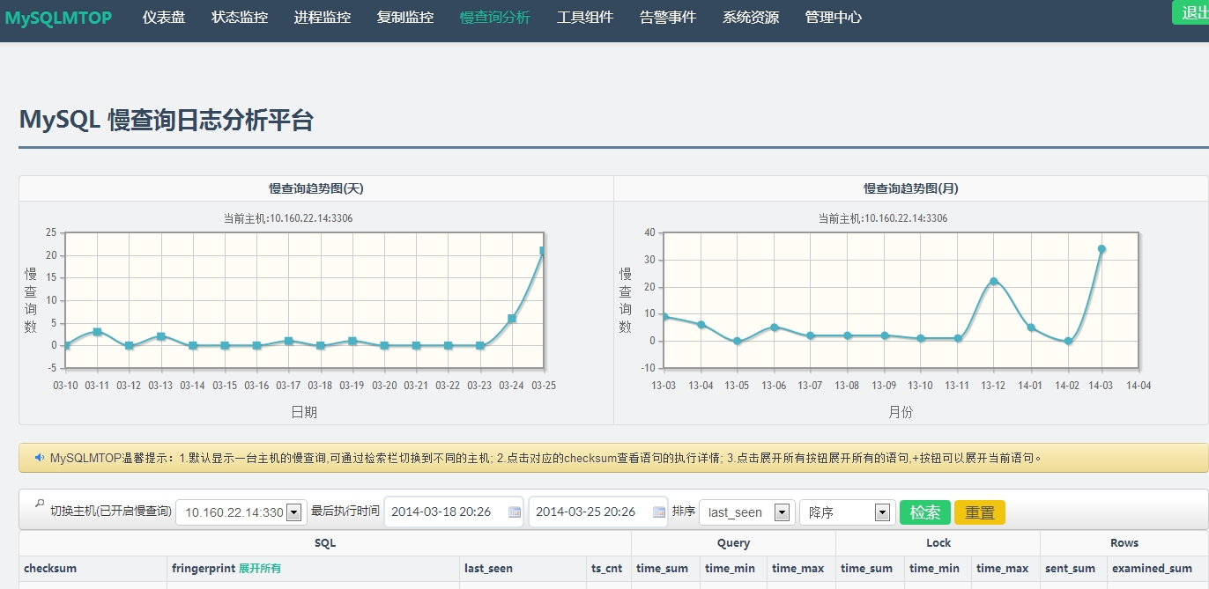Click the page heading MySQL 慢查询日志分析平台
Screen dimensions: 1209x589
pyautogui.click(x=167, y=121)
